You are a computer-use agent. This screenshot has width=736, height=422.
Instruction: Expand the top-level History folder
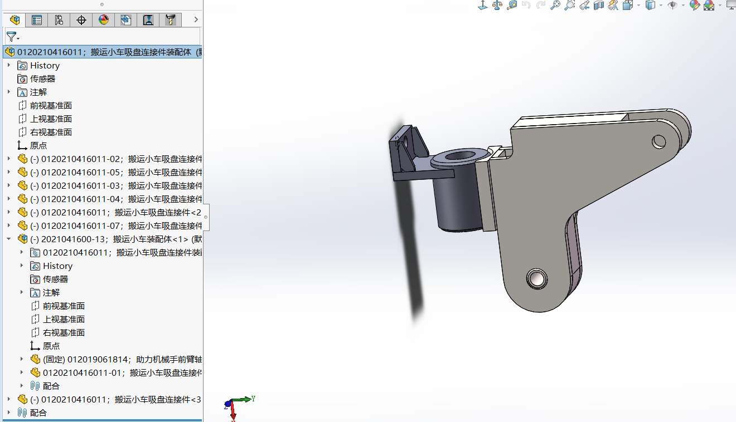click(9, 65)
